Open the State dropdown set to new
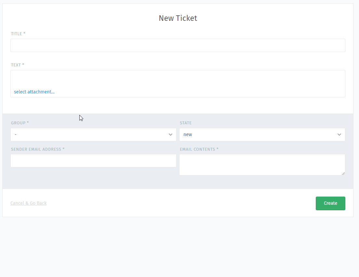The height and width of the screenshot is (277, 359). 262,134
